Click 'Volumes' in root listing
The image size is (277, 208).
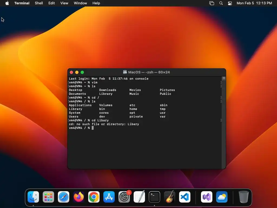tap(106, 105)
